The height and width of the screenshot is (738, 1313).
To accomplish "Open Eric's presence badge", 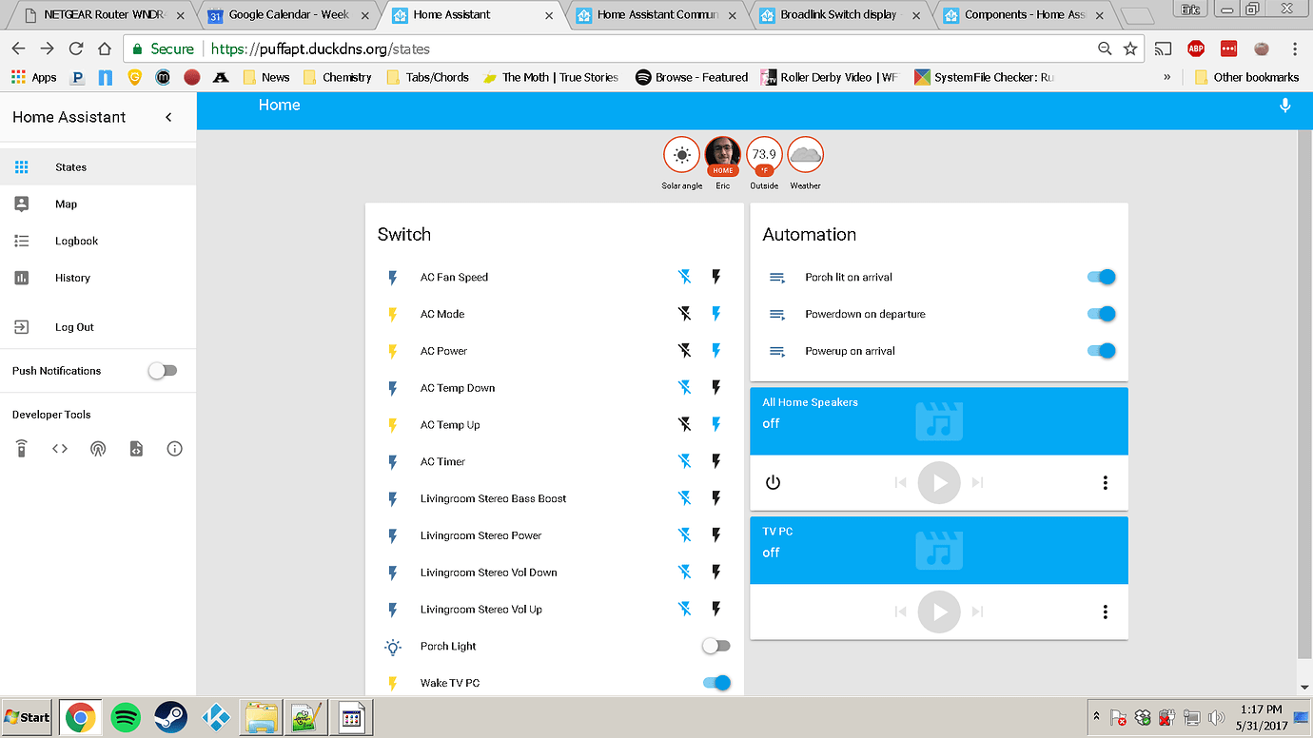I will click(x=723, y=155).
